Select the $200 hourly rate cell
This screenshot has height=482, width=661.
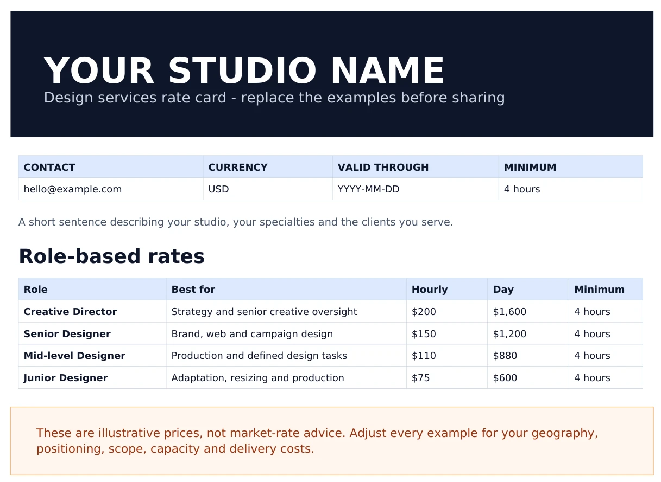(x=447, y=312)
